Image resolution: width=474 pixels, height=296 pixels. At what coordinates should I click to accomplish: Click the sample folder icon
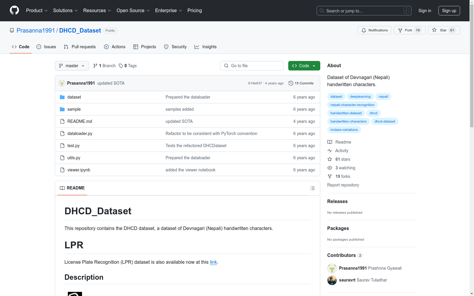(62, 109)
